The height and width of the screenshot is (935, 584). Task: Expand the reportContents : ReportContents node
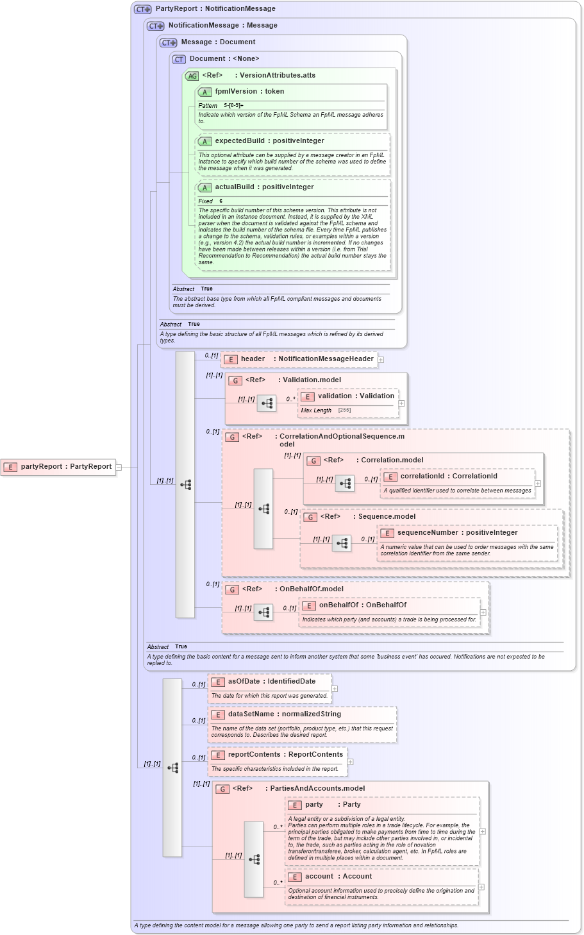click(351, 762)
